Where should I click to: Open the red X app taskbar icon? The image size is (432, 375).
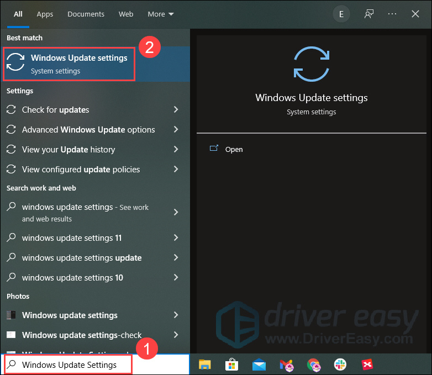367,365
